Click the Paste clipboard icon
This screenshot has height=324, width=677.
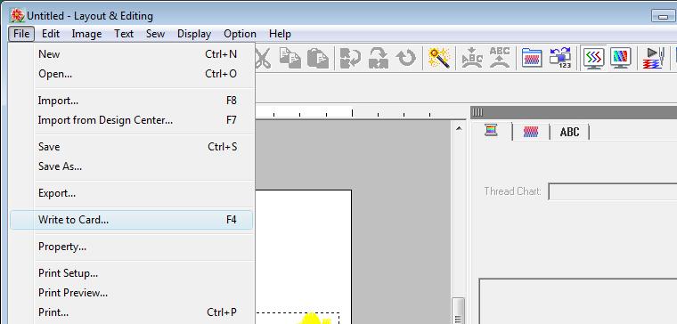point(318,58)
